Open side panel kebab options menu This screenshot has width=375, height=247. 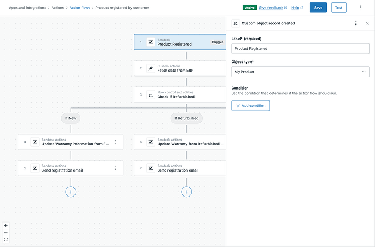click(x=355, y=23)
